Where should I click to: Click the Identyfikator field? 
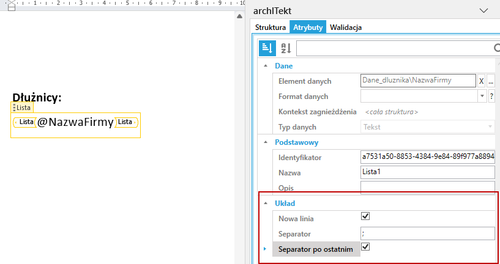pos(428,157)
